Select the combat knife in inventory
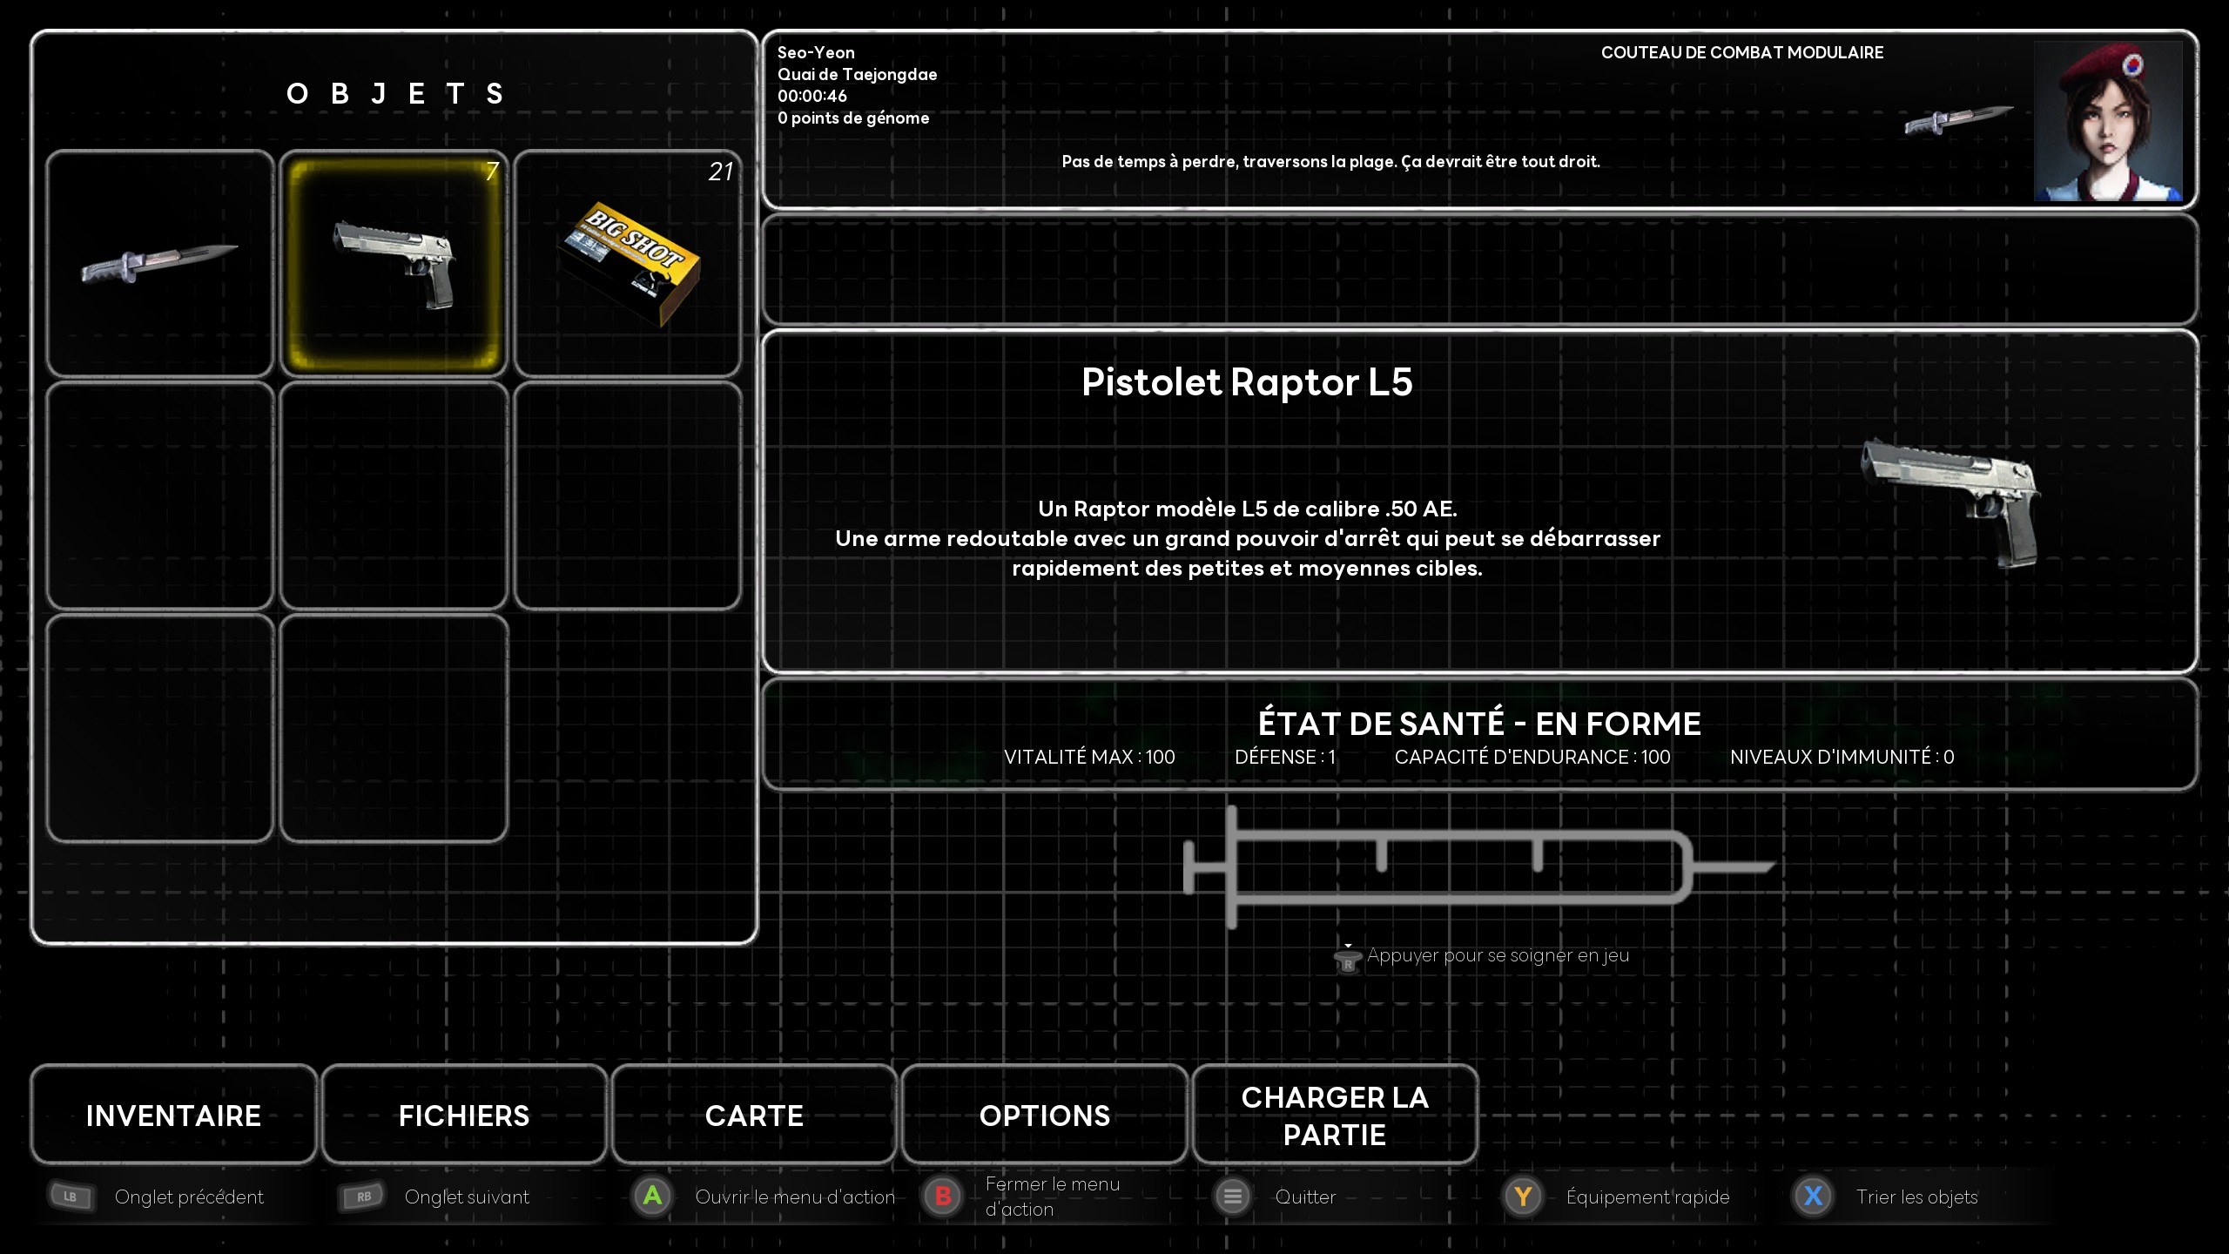This screenshot has width=2229, height=1254. click(160, 263)
